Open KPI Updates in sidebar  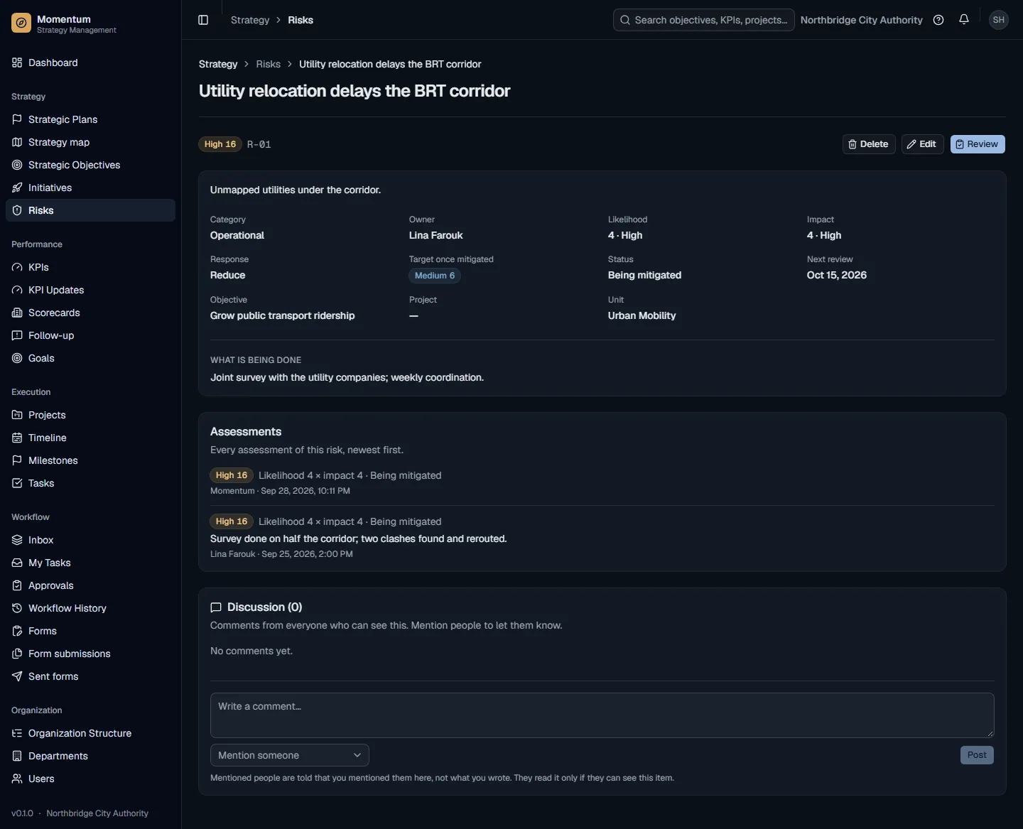[90, 290]
